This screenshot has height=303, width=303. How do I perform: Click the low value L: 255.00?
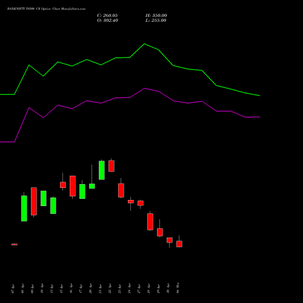(156, 21)
